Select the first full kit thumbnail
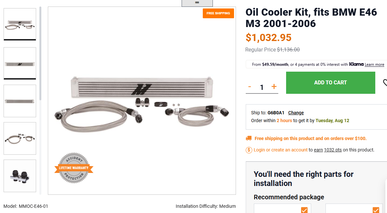Image resolution: width=387 pixels, height=213 pixels. pos(20,24)
